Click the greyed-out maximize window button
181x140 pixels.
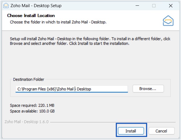point(154,6)
